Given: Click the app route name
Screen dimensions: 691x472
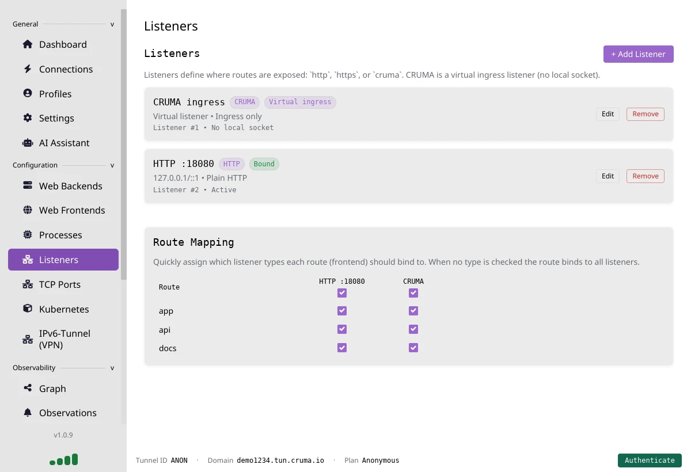Looking at the screenshot, I should (x=166, y=311).
